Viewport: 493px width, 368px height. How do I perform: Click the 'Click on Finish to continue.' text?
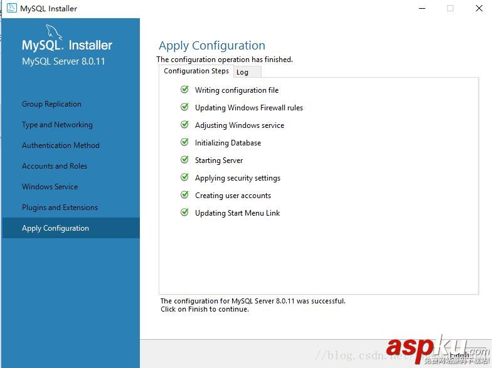click(x=204, y=309)
